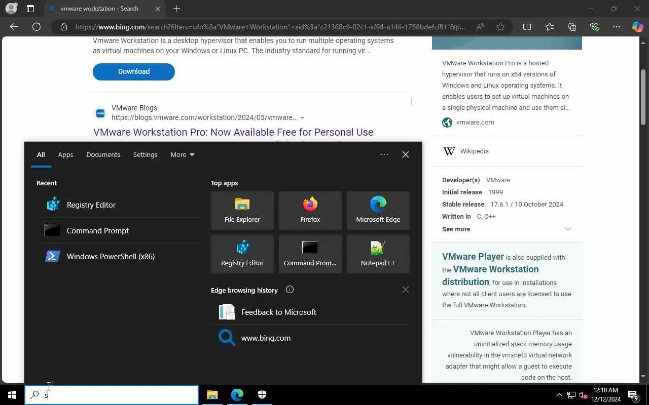Refresh the current page

click(x=37, y=27)
